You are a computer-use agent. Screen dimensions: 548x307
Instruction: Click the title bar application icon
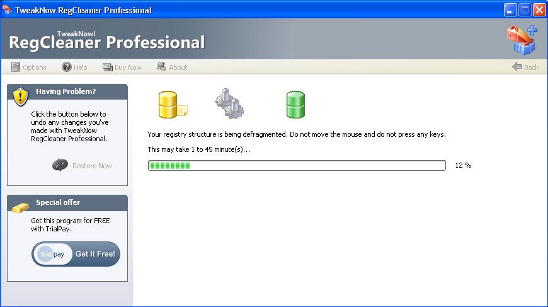[x=7, y=9]
